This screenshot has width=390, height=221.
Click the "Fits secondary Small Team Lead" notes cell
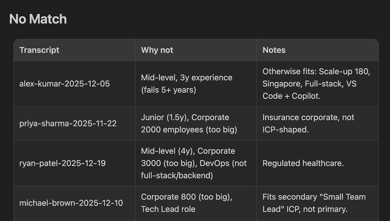pyautogui.click(x=317, y=203)
